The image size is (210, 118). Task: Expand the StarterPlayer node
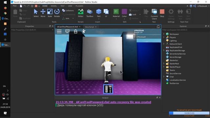(x=164, y=67)
